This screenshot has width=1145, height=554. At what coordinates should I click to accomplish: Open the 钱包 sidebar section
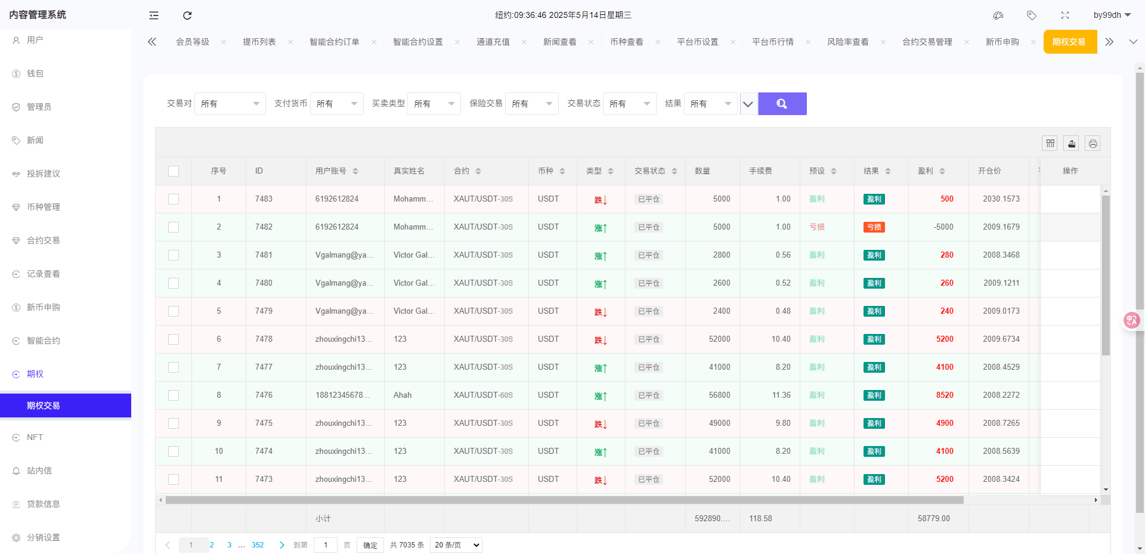(x=34, y=73)
